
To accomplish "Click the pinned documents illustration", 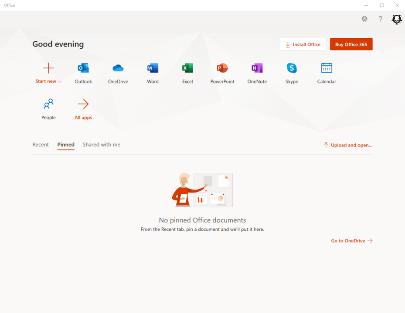I will [202, 190].
